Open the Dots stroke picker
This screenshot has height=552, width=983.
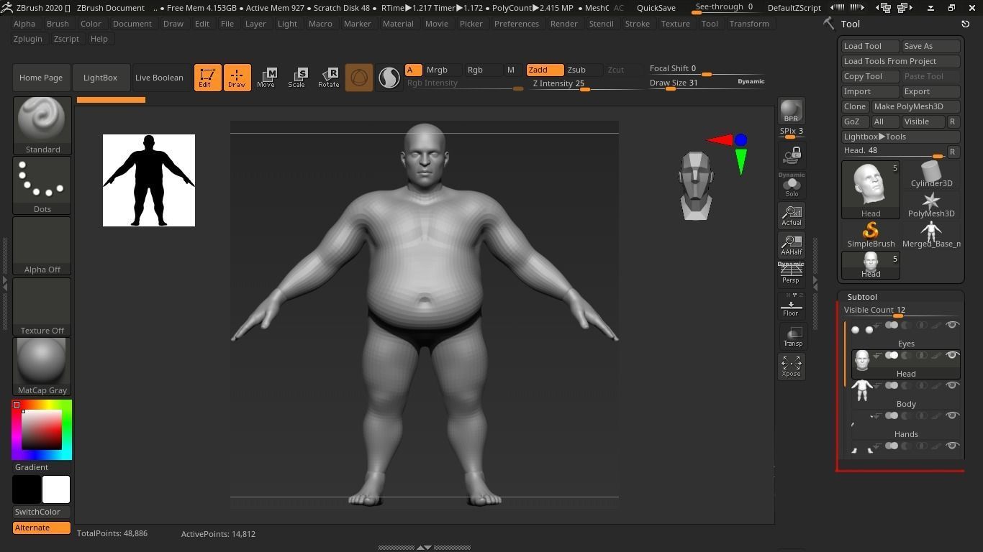coord(42,185)
